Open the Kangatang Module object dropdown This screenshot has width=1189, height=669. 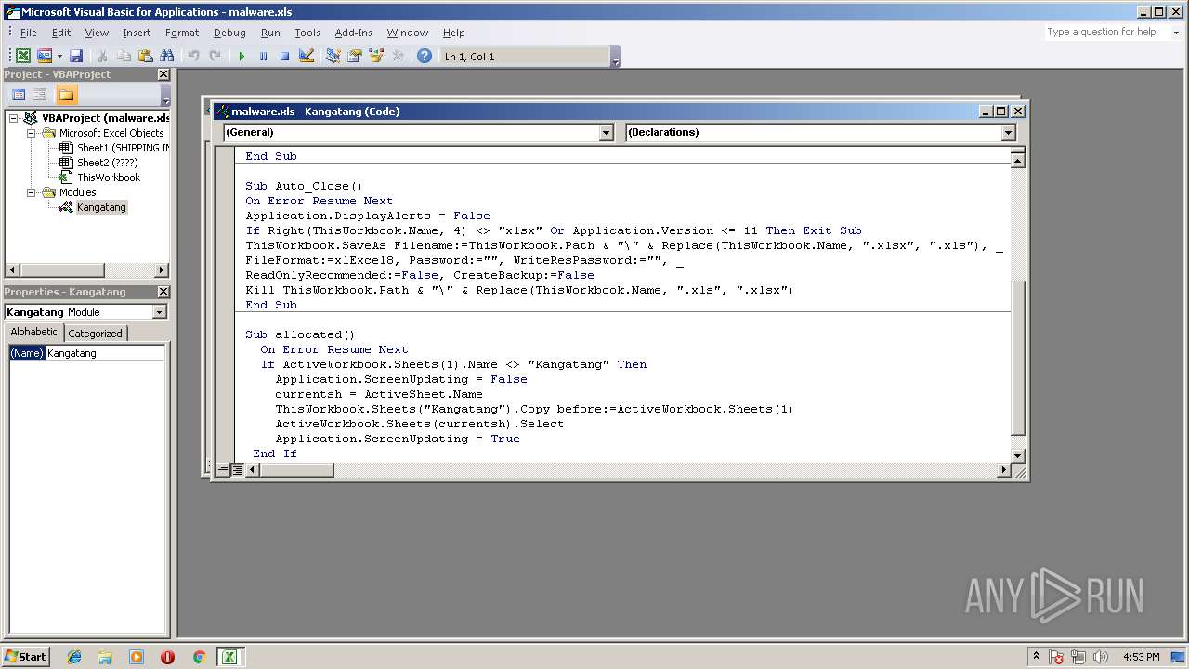pyautogui.click(x=159, y=312)
